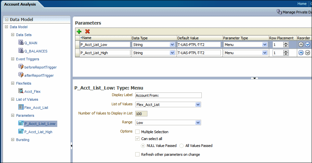Click the Bursting label in tree
Image resolution: width=312 pixels, height=163 pixels.
23,140
